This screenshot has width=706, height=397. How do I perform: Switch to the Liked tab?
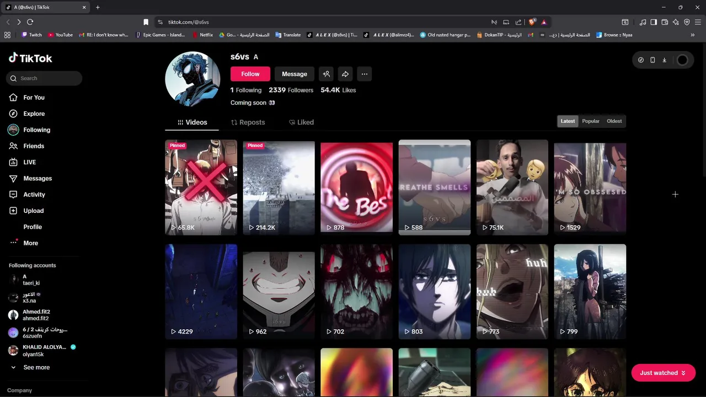(x=301, y=122)
